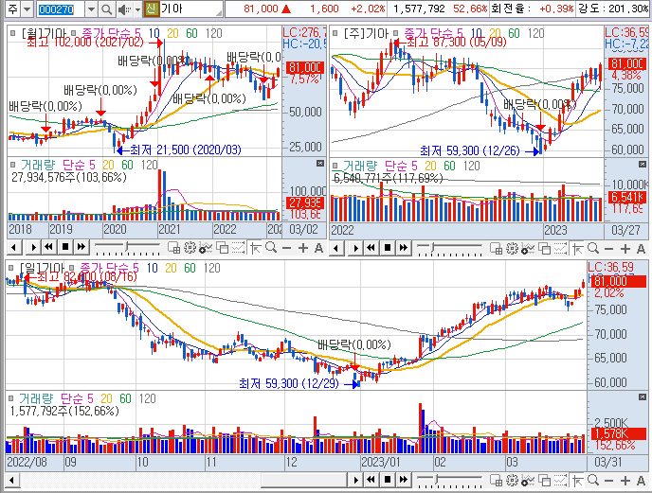Rewind the daily chart playback
Image resolution: width=652 pixels, height=493 pixels.
coord(371,480)
